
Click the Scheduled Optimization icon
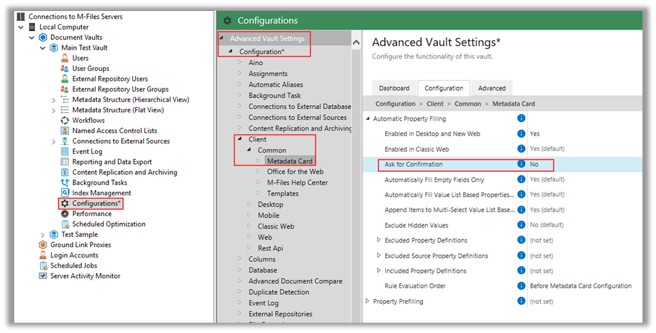click(65, 224)
